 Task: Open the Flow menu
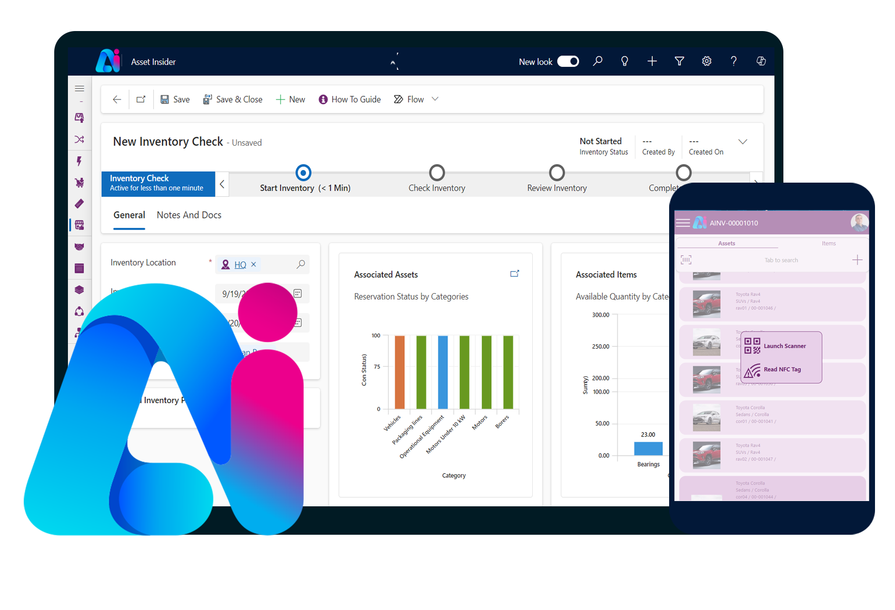tap(409, 99)
